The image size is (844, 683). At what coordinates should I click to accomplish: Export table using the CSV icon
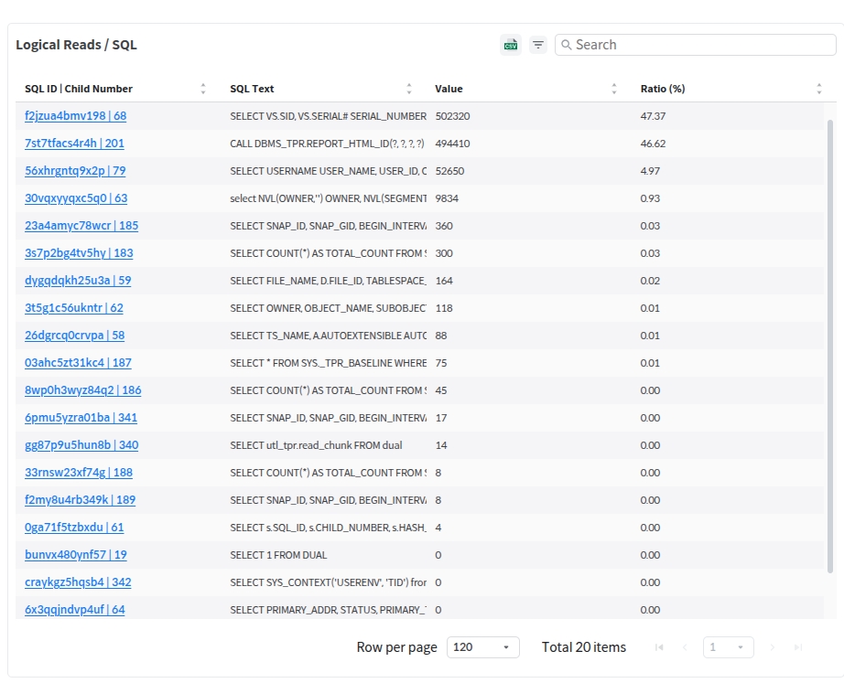pyautogui.click(x=511, y=45)
